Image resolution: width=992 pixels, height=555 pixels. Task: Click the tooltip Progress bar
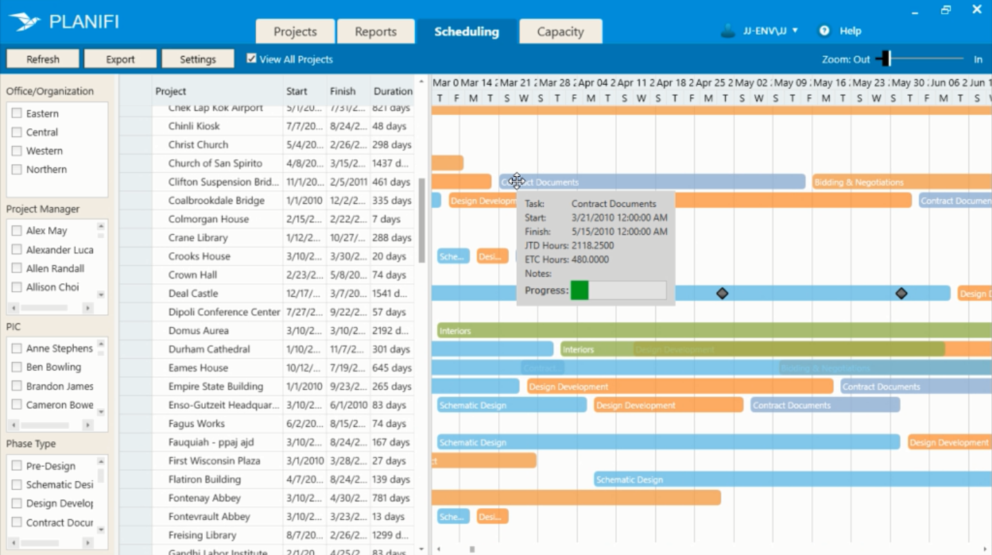point(619,290)
